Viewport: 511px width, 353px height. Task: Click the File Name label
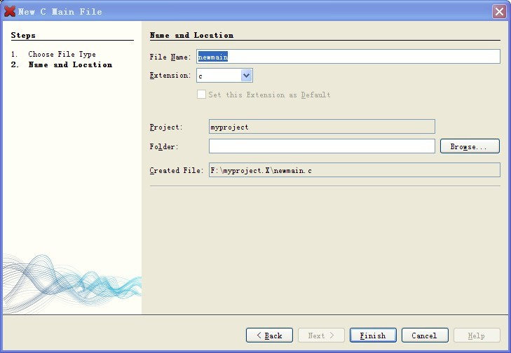click(170, 57)
